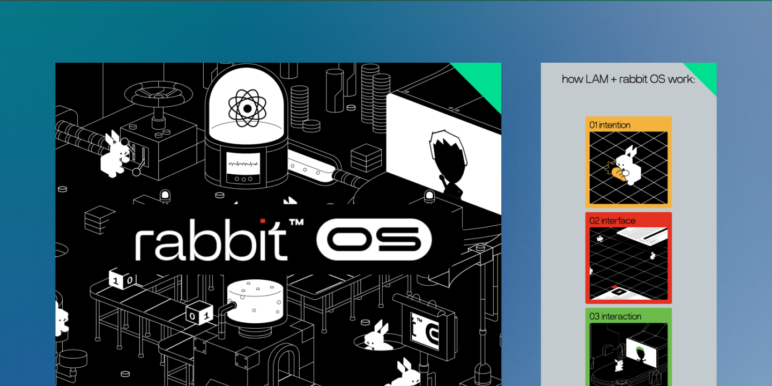The width and height of the screenshot is (772, 386).
Task: Click the atom icon inside glass dome
Action: (247, 108)
